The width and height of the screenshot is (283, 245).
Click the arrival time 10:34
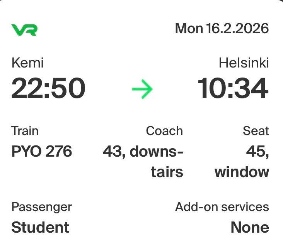[233, 88]
